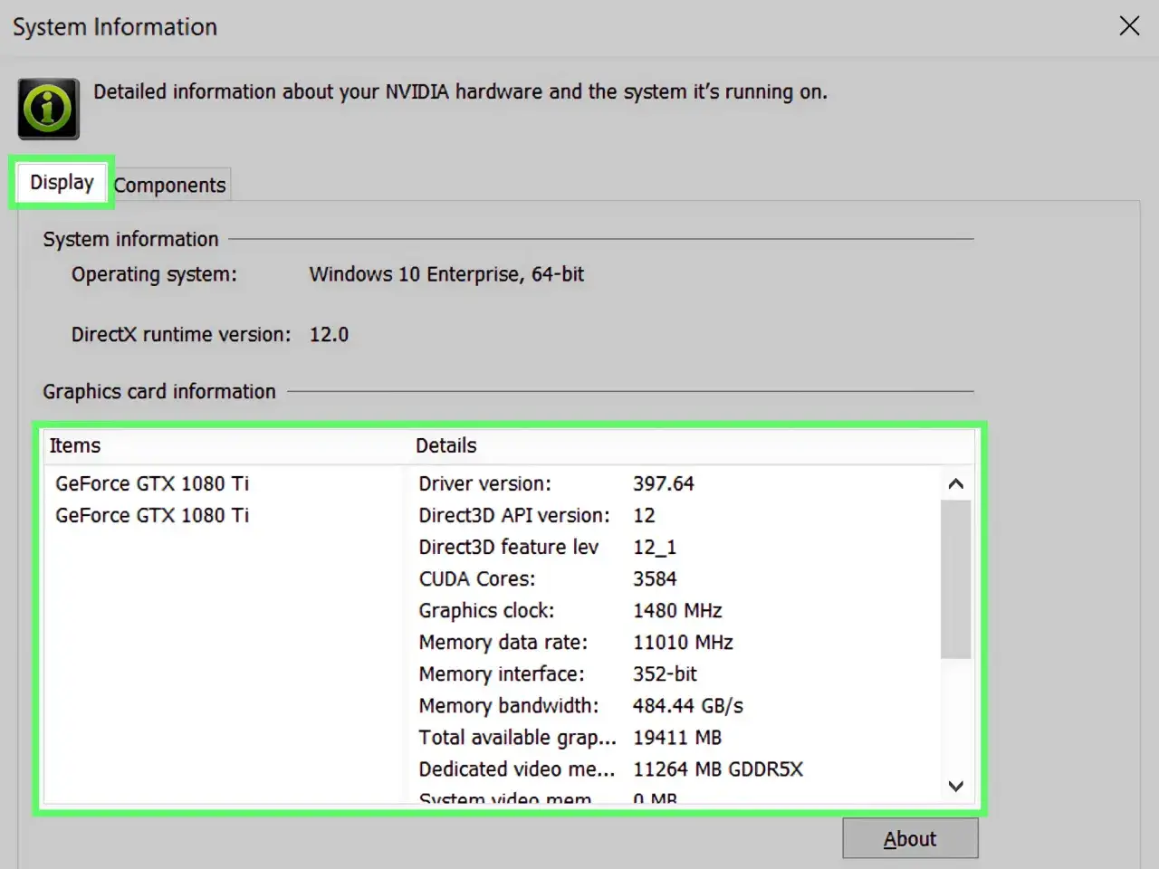Click the details list scrollbar thumb
1159x869 pixels.
955,579
